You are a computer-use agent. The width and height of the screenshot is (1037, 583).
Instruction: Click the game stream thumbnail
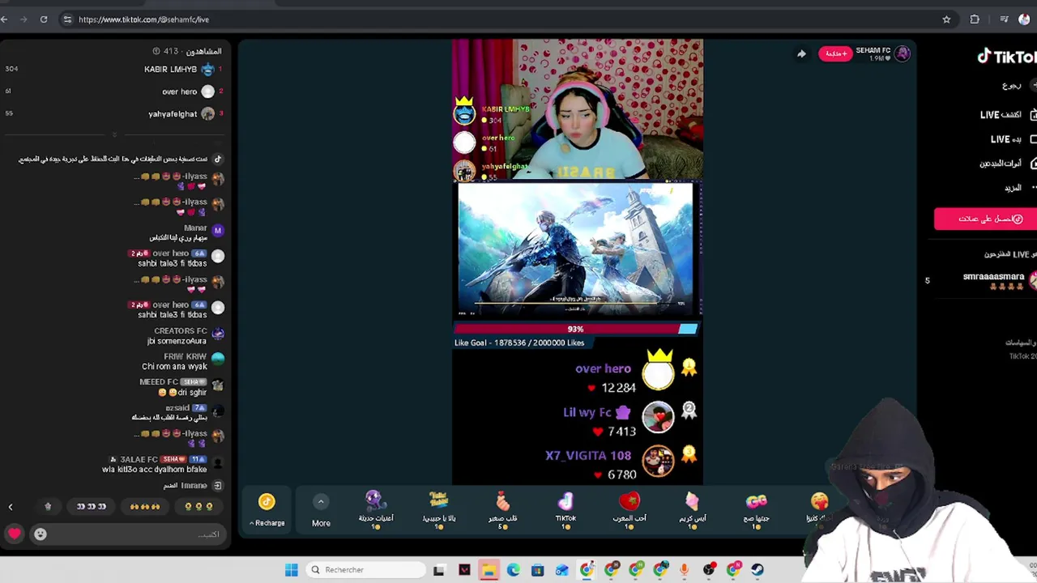pyautogui.click(x=575, y=249)
